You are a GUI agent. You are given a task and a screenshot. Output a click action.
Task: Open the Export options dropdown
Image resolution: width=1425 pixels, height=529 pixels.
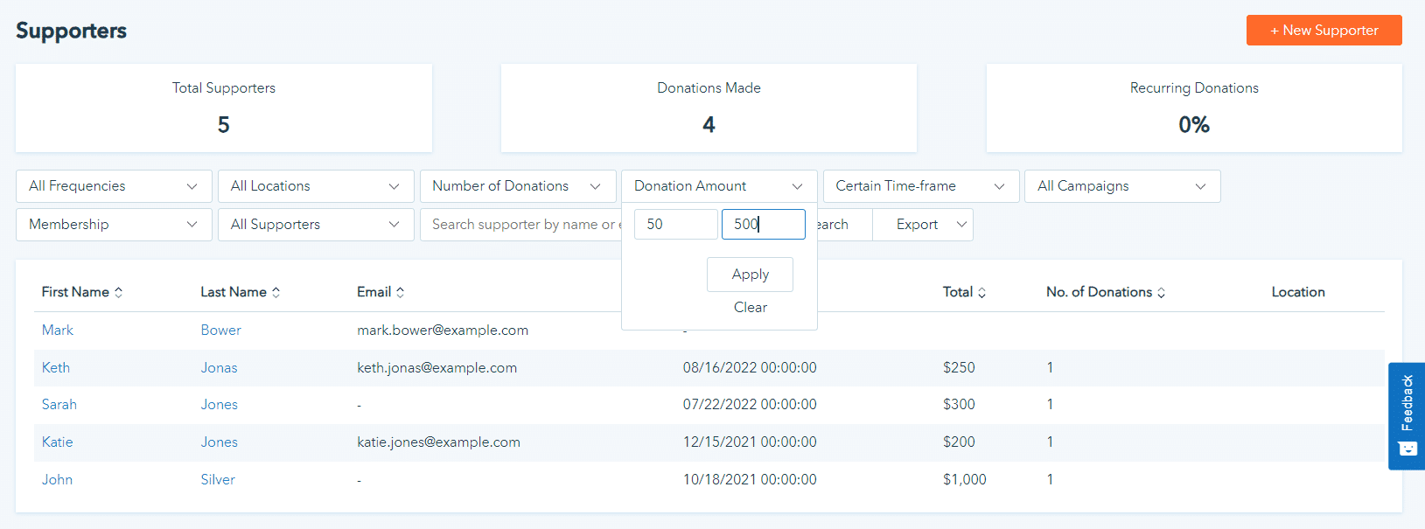pos(922,225)
